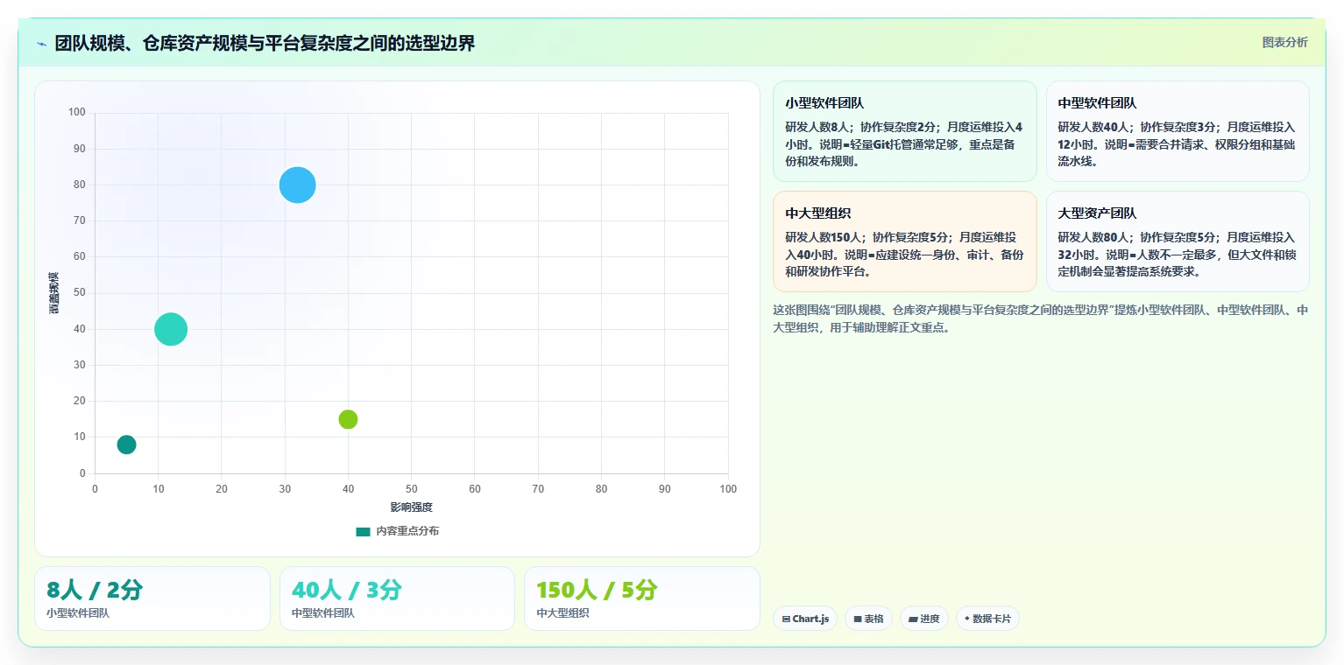1344x665 pixels.
Task: Click the description paragraph starting 这张图围绕
Action: [x=1041, y=318]
